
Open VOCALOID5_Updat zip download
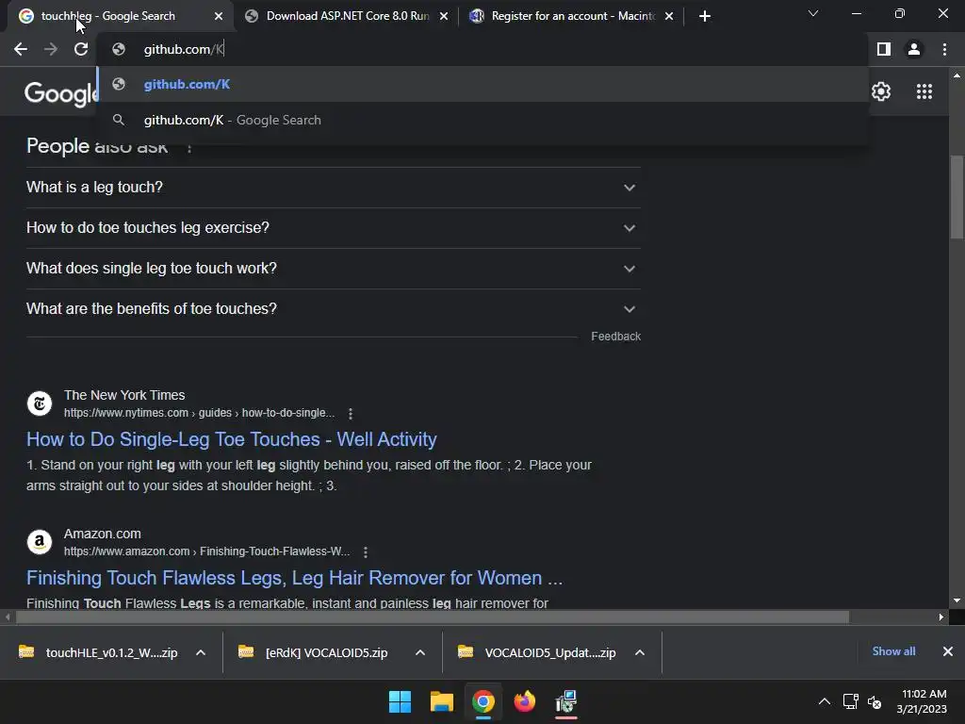click(536, 652)
